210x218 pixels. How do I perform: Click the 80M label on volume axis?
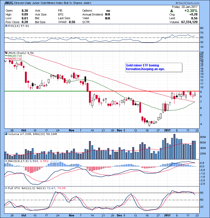tap(203, 137)
